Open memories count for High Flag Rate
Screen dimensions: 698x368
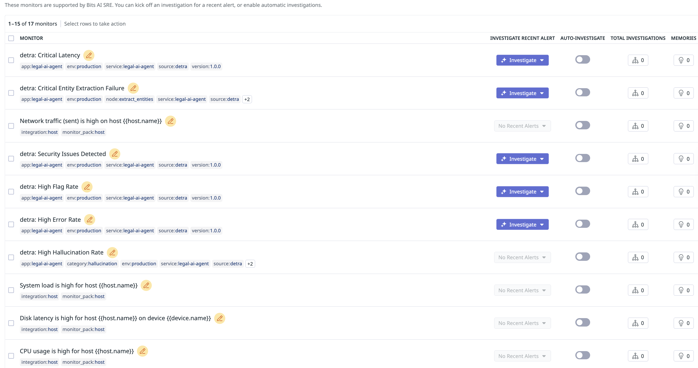tap(683, 192)
